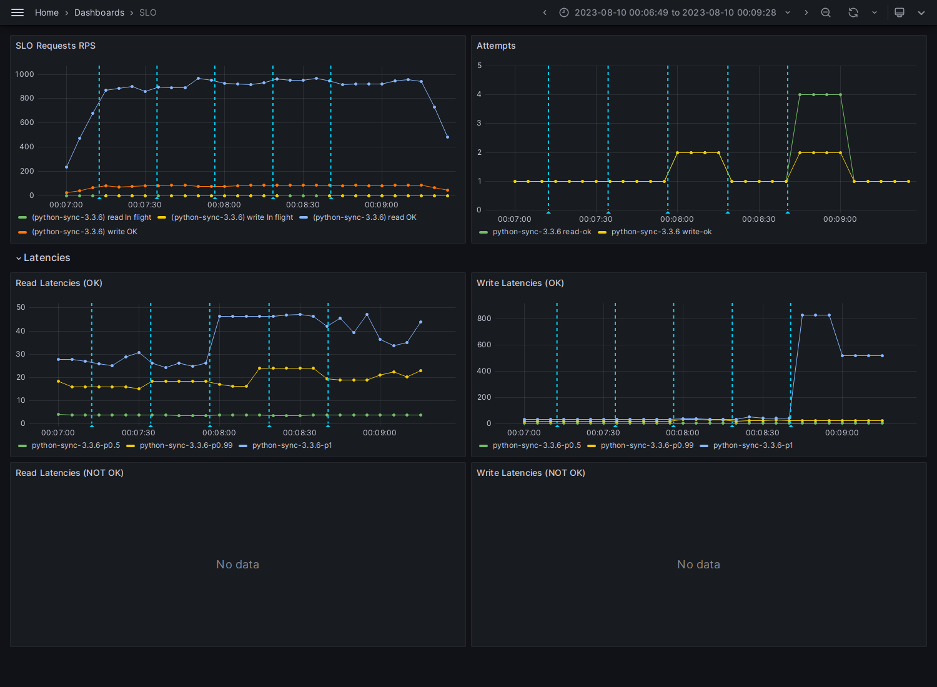Click 00:08:00 axis label in Attempts chart
The image size is (937, 687).
[677, 219]
